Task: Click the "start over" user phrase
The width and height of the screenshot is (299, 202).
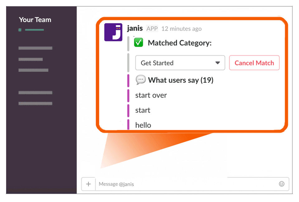Action: point(151,95)
